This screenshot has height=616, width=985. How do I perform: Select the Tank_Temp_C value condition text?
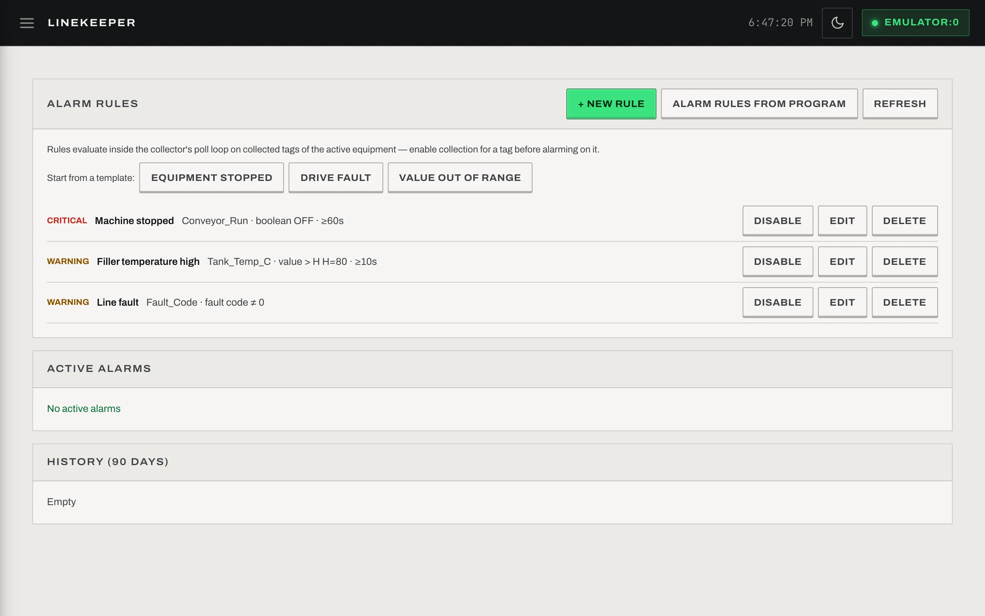click(292, 261)
